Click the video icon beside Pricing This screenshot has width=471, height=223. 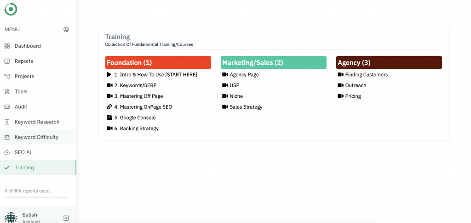coord(340,96)
